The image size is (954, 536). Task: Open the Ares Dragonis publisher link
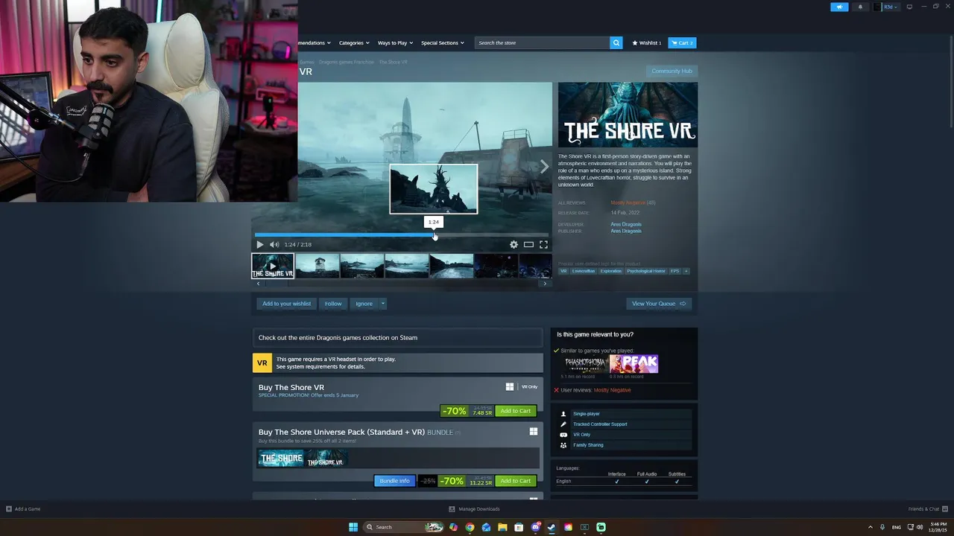coord(626,231)
